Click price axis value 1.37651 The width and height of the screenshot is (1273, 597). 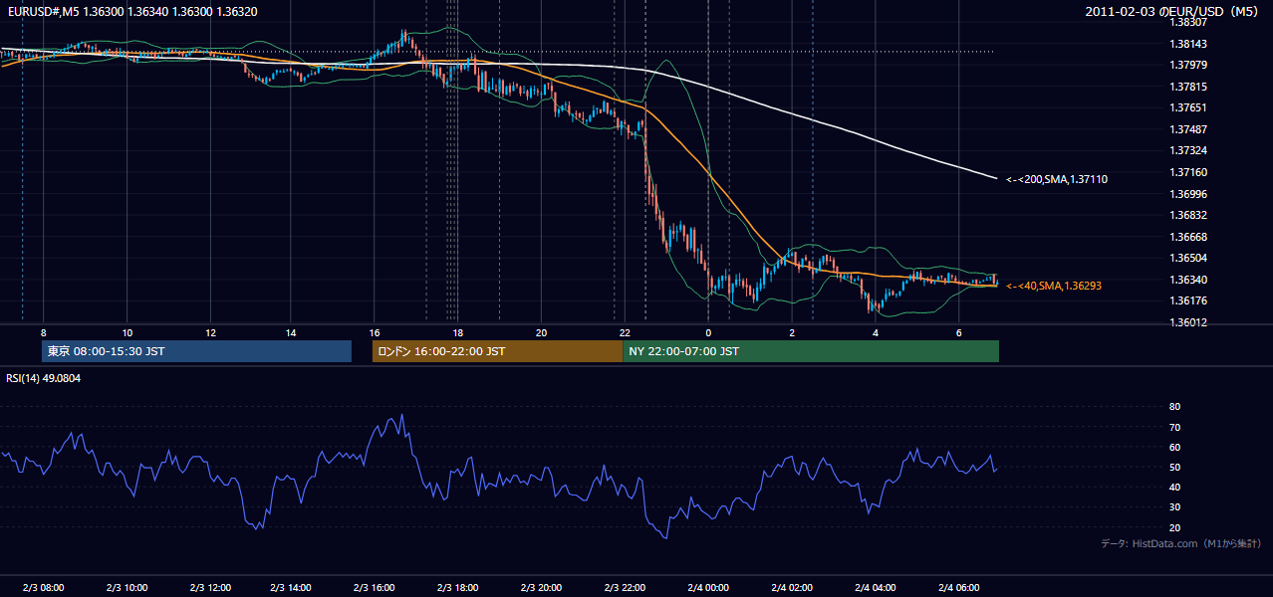[x=1188, y=108]
